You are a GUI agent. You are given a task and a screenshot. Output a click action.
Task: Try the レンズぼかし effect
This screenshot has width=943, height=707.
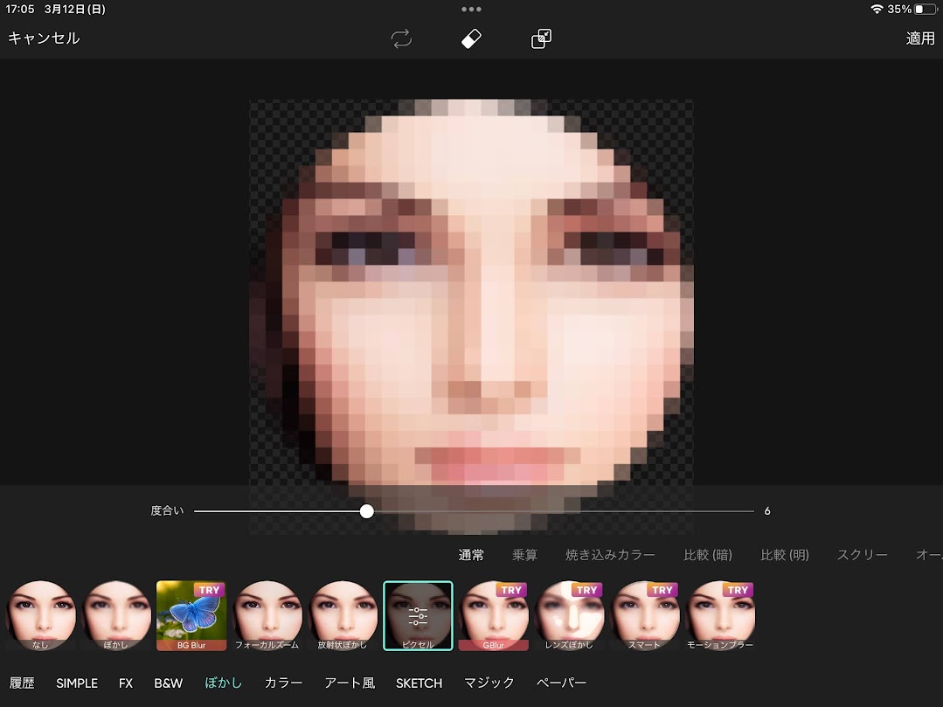tap(570, 615)
